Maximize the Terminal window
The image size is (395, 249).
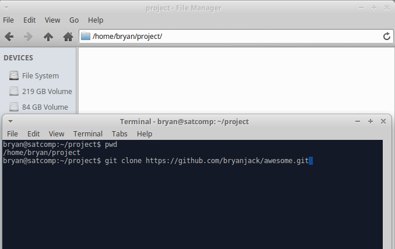371,121
